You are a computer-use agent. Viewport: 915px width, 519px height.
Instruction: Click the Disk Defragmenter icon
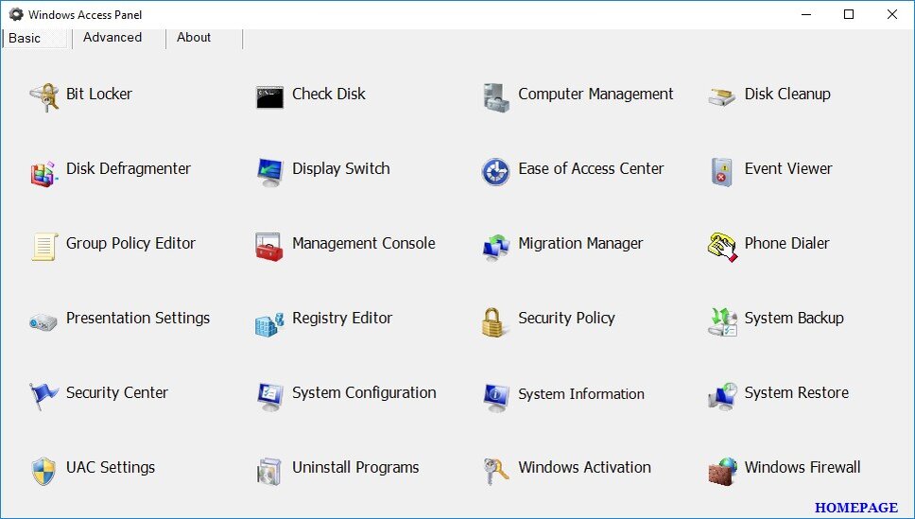43,171
